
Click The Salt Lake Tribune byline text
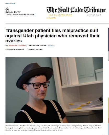click(37, 46)
